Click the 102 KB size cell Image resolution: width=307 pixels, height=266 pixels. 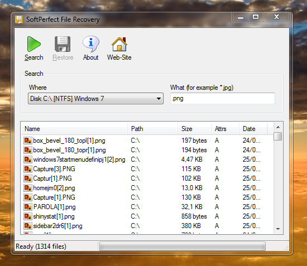tap(191, 178)
